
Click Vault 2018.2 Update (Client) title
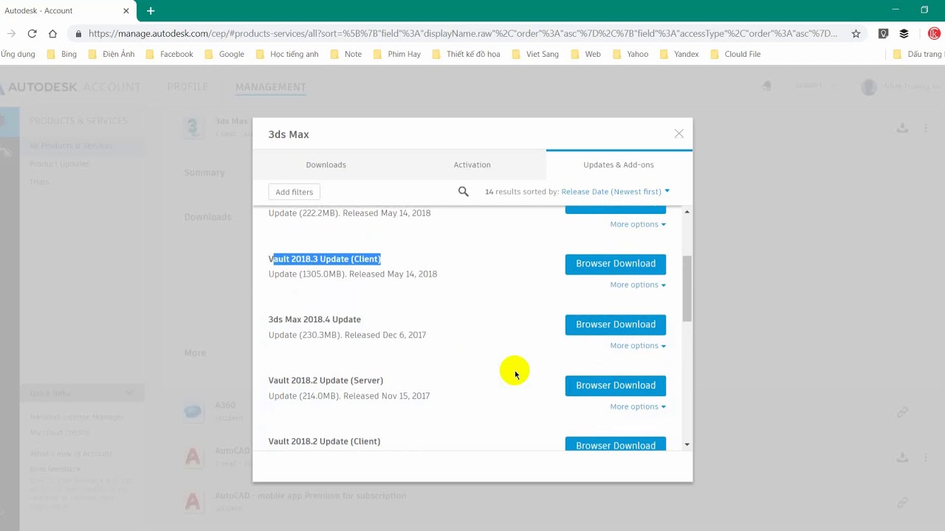(324, 441)
